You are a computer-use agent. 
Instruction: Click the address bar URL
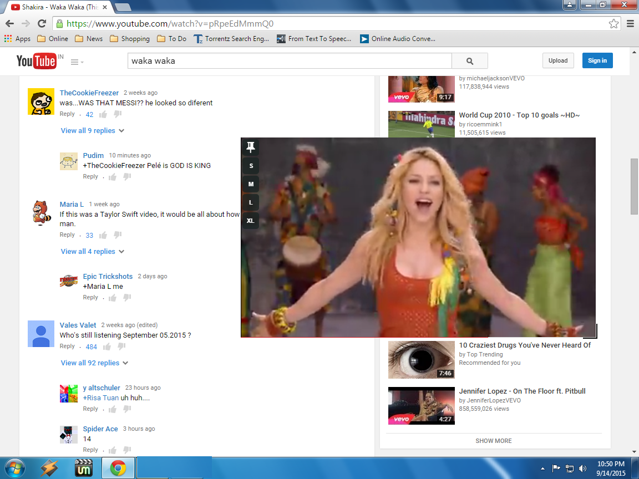[170, 24]
